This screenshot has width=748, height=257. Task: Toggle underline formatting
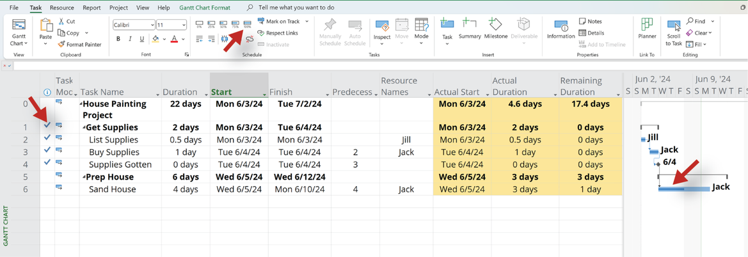(141, 39)
